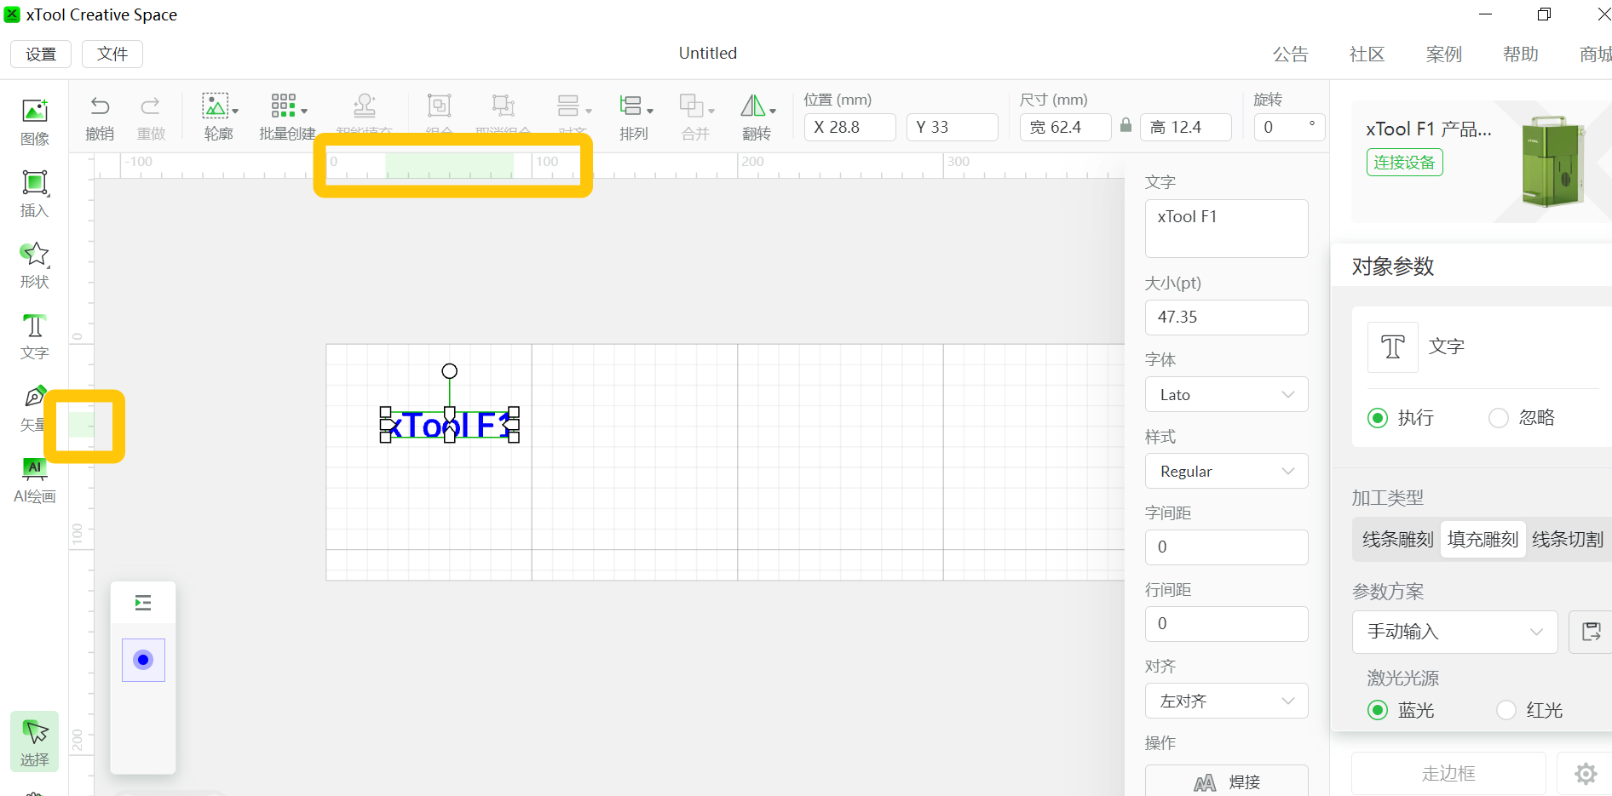1612x796 pixels.
Task: Click the 大小(pt) 47.35 input field
Action: [x=1226, y=317]
